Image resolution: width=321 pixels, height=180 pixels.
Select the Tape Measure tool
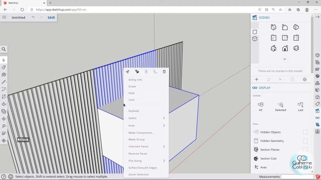[x=4, y=126]
